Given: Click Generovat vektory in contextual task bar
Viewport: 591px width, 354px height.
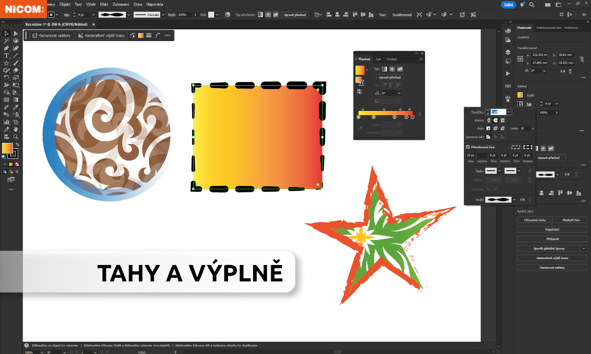Looking at the screenshot, I should tap(52, 35).
